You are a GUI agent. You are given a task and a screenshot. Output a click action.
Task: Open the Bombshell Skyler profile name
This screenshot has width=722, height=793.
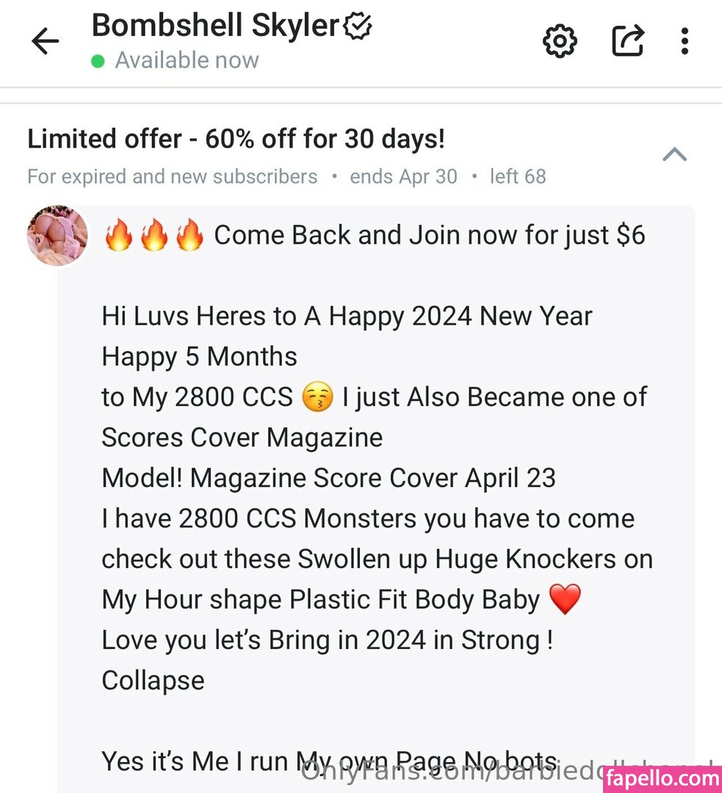pyautogui.click(x=214, y=26)
